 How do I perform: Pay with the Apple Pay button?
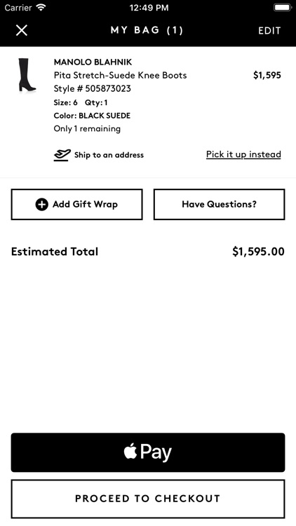pyautogui.click(x=148, y=452)
